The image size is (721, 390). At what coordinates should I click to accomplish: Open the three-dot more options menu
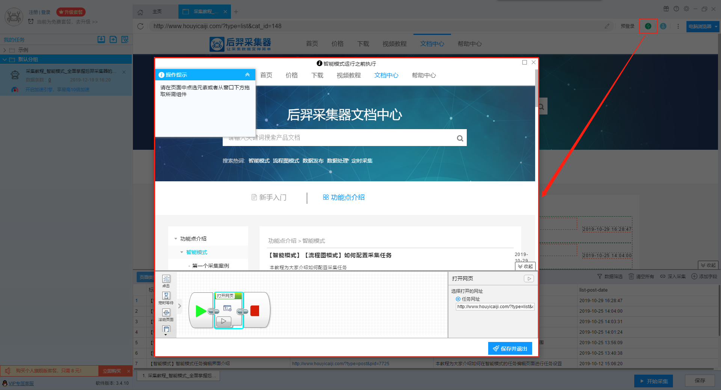[x=678, y=26]
